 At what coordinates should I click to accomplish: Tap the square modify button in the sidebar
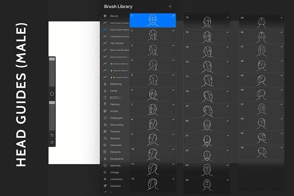tap(52, 94)
